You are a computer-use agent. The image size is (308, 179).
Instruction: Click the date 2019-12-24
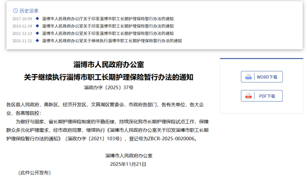point(22,26)
